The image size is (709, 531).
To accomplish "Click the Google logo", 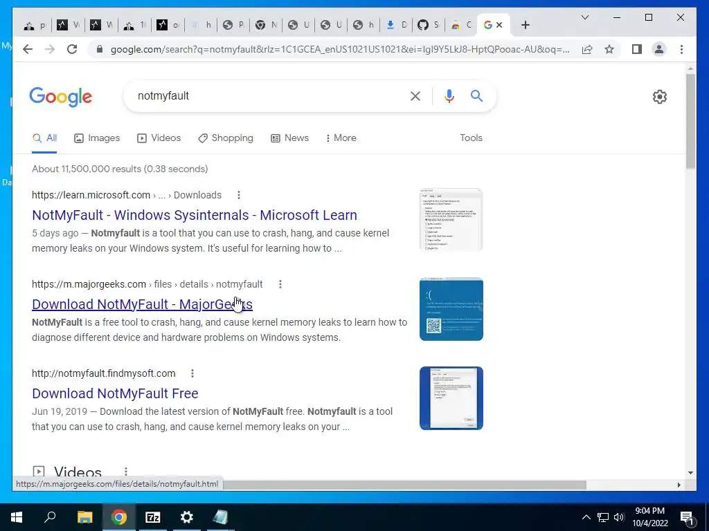I will (x=61, y=97).
